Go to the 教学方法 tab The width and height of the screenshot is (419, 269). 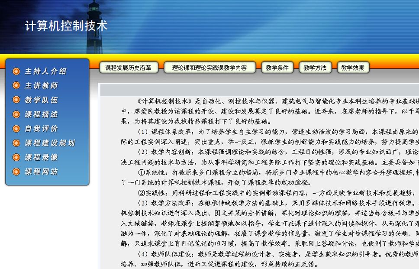pos(315,68)
